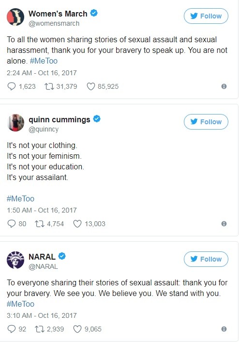This screenshot has height=346, width=239.
Task: Like the Women's March tweet
Action: pos(90,86)
